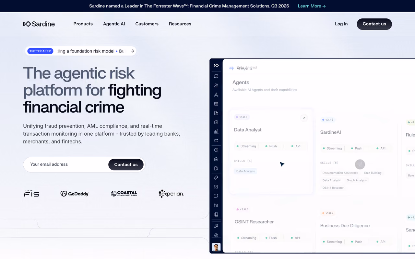Click the SardineAI card title

coord(330,132)
